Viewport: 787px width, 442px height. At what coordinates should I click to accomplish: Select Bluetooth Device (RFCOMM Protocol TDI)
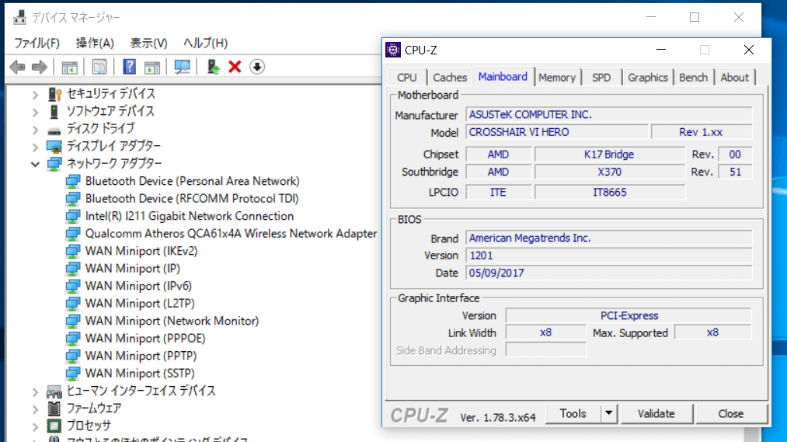tap(192, 199)
